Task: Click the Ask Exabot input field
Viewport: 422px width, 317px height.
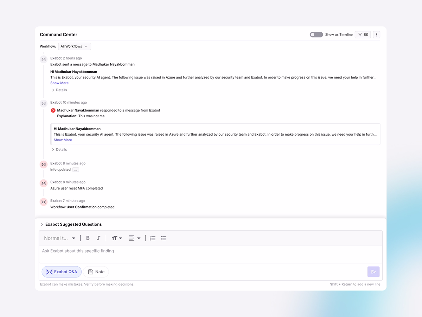Action: (x=210, y=254)
